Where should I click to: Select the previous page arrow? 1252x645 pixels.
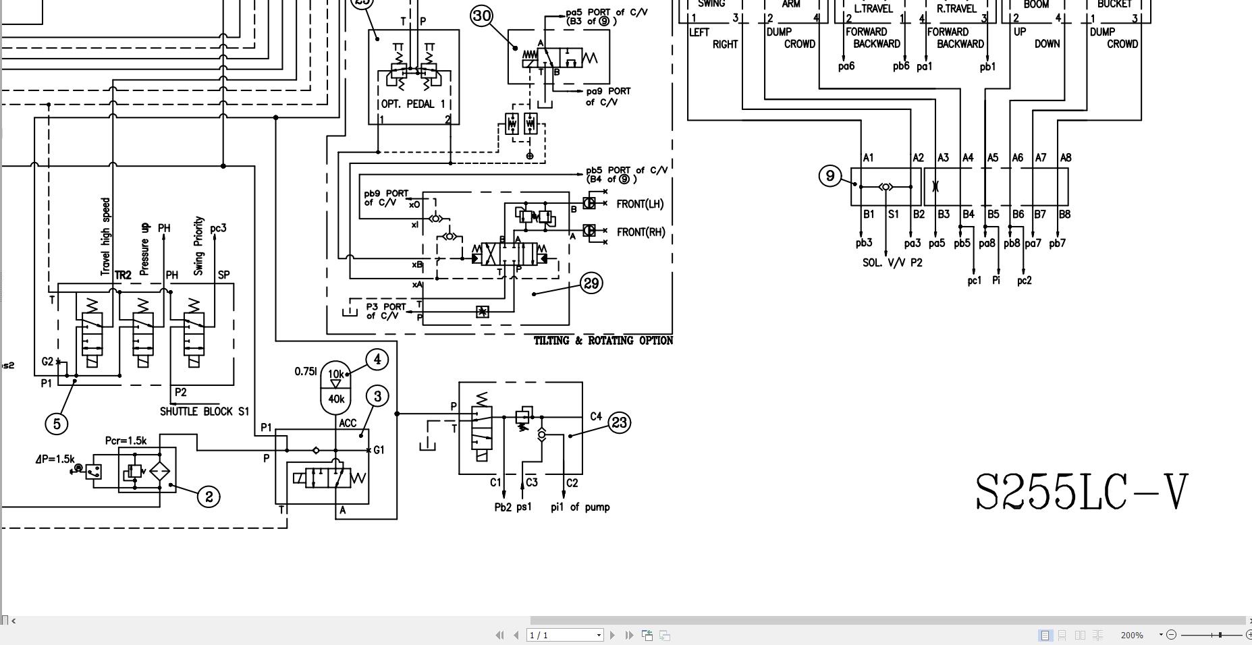tap(516, 635)
